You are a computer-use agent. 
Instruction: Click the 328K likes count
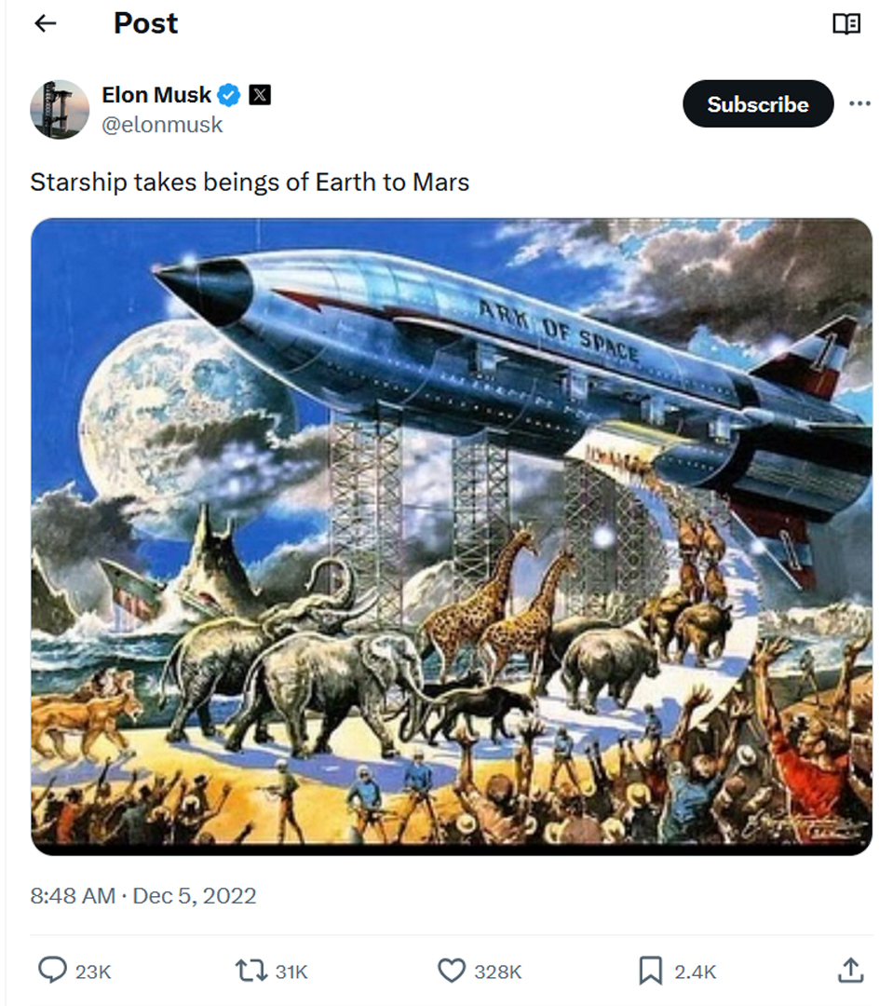point(497,972)
